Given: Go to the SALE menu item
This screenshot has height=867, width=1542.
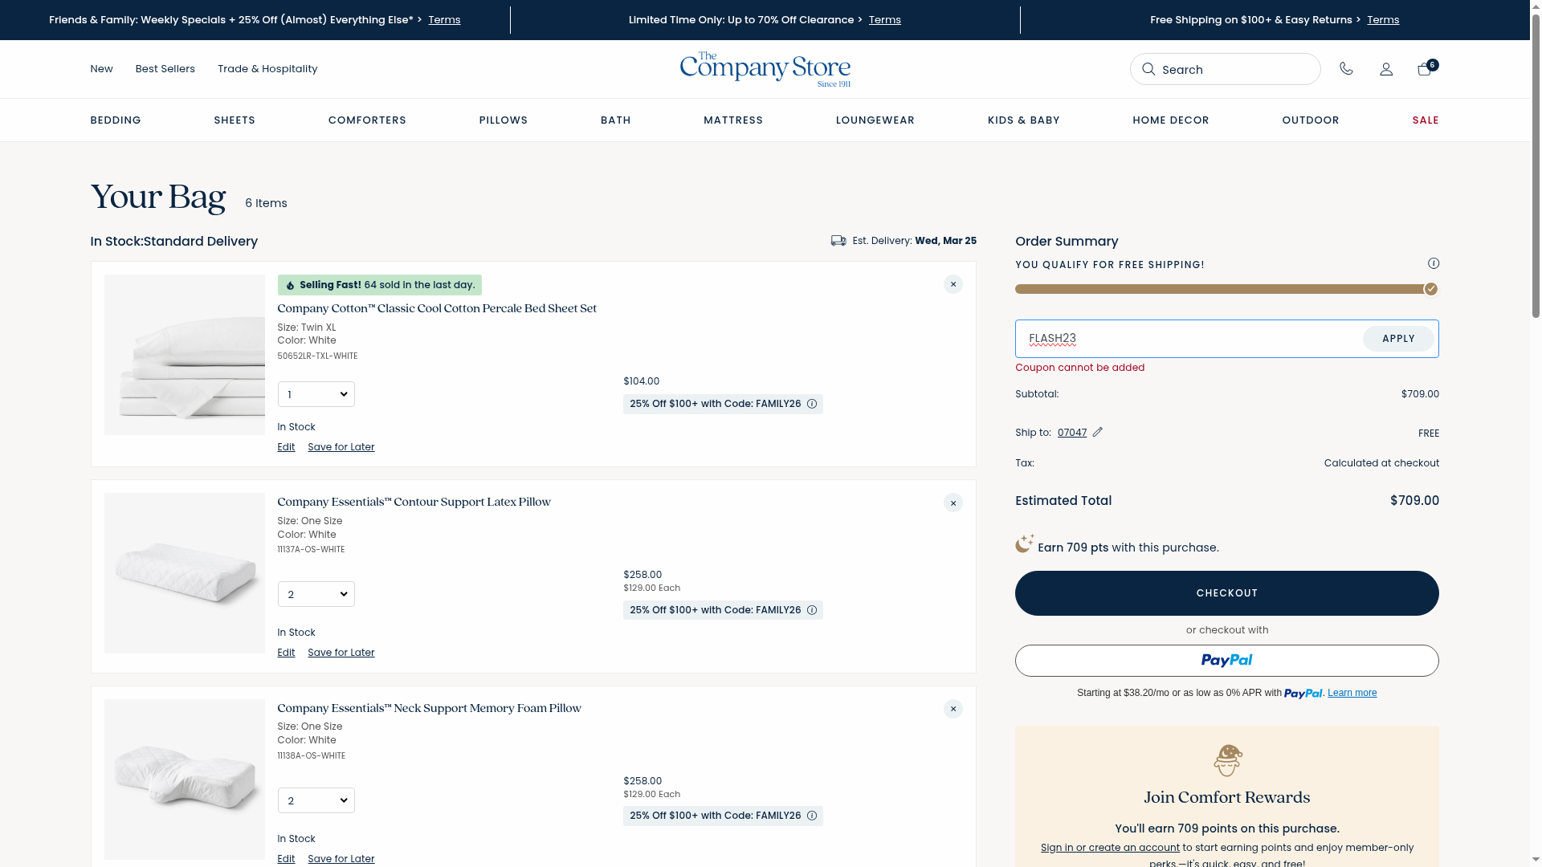Looking at the screenshot, I should (1426, 120).
